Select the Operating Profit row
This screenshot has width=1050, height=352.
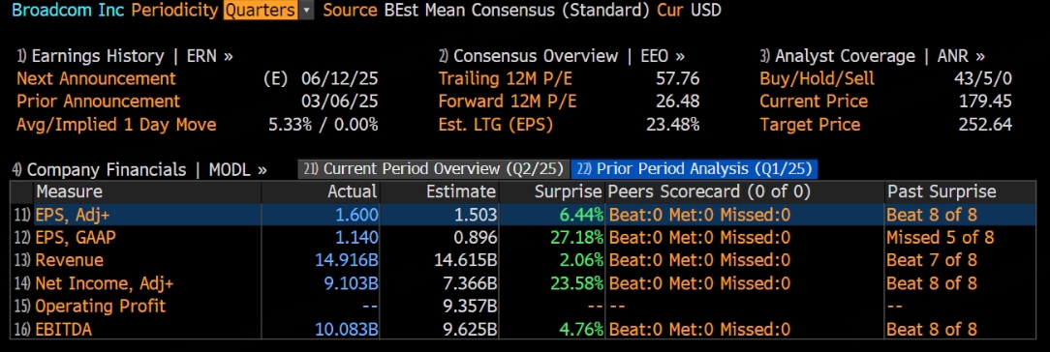point(525,306)
